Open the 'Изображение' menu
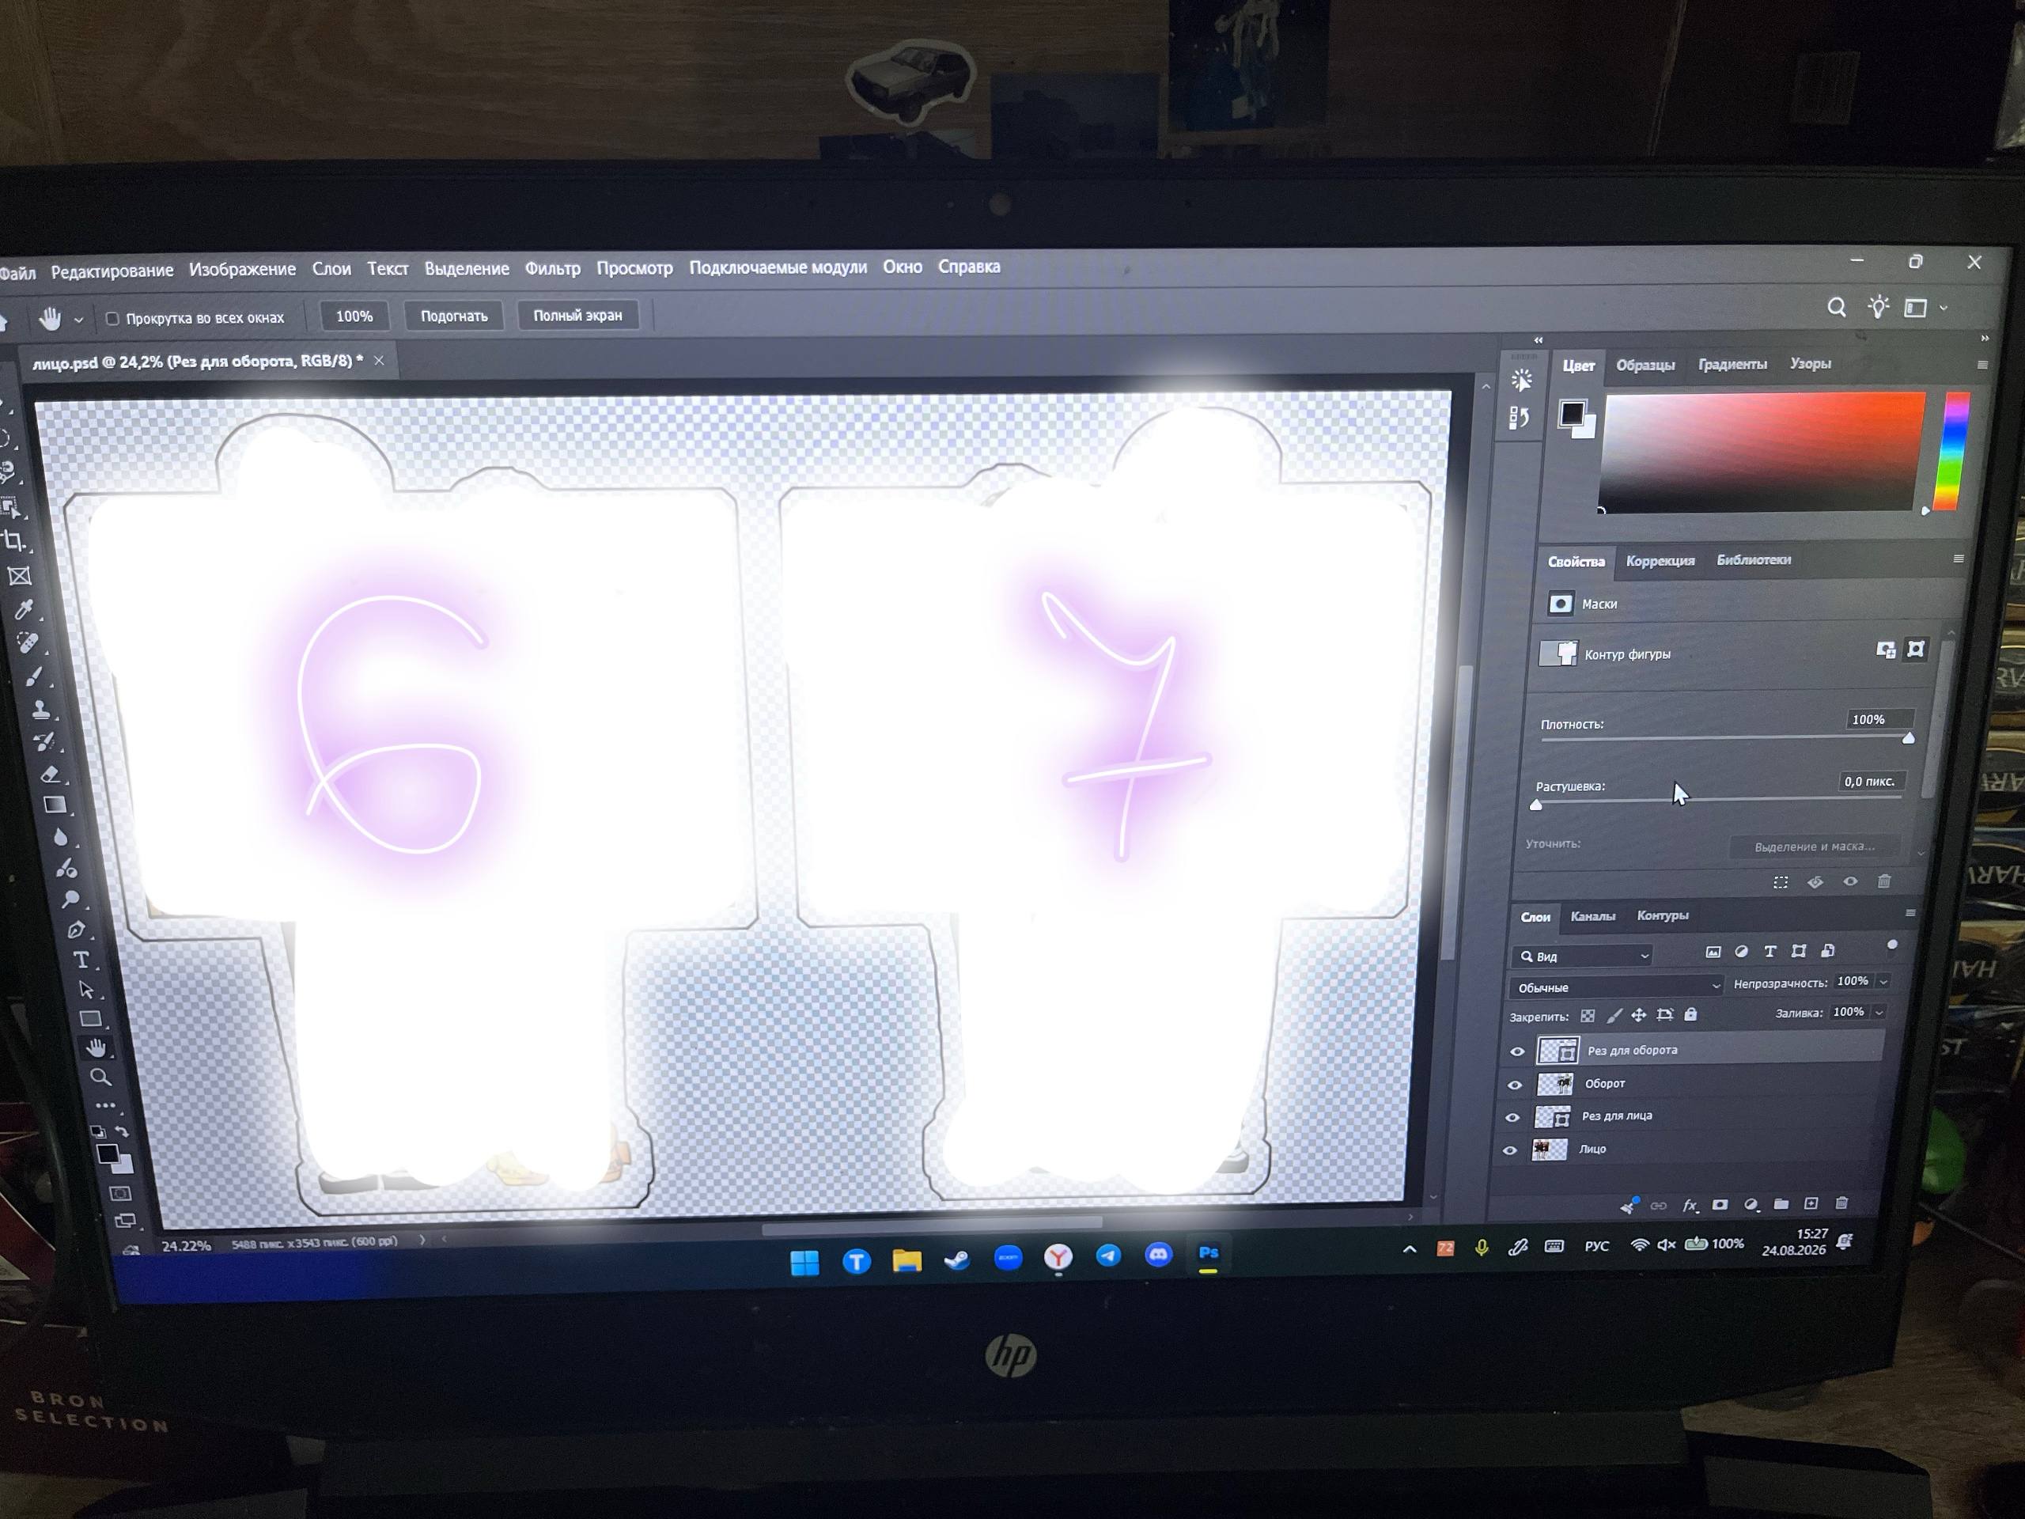Screen dimensions: 2025x1519 point(243,269)
